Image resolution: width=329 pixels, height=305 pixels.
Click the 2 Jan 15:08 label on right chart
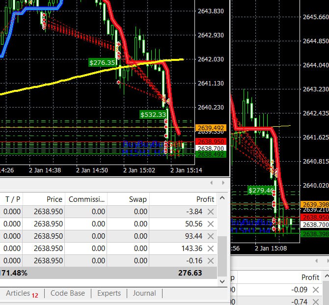tap(271, 249)
